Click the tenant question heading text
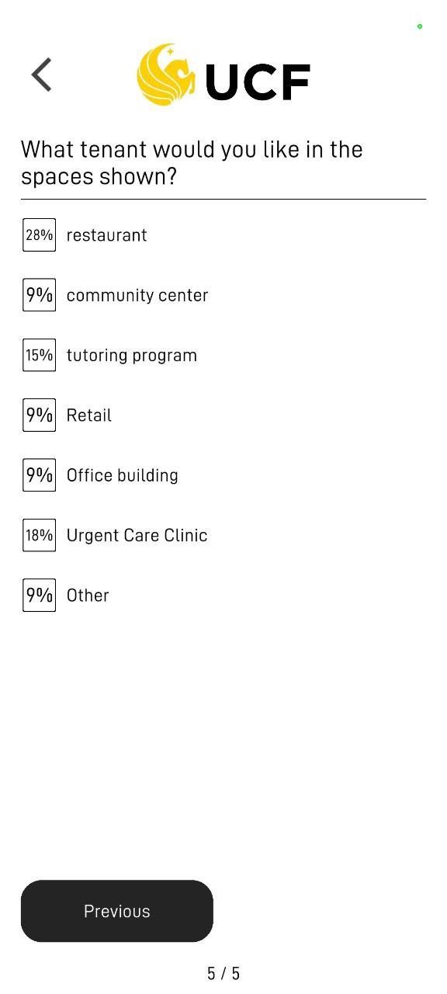This screenshot has height=994, width=447. (192, 162)
